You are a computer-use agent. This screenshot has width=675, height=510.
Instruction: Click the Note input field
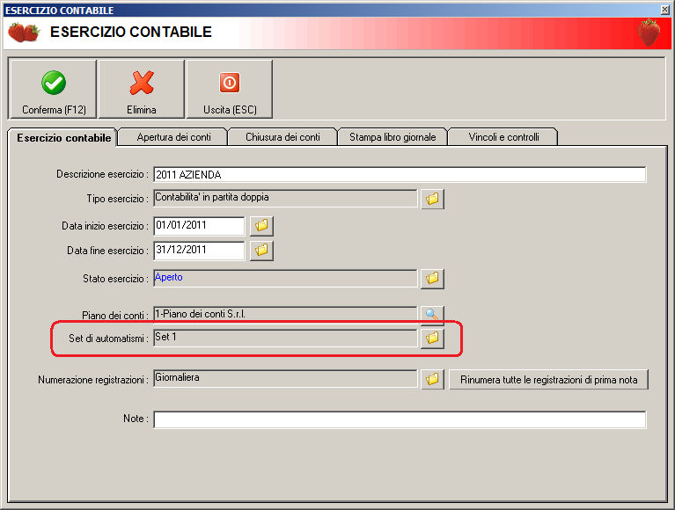400,419
